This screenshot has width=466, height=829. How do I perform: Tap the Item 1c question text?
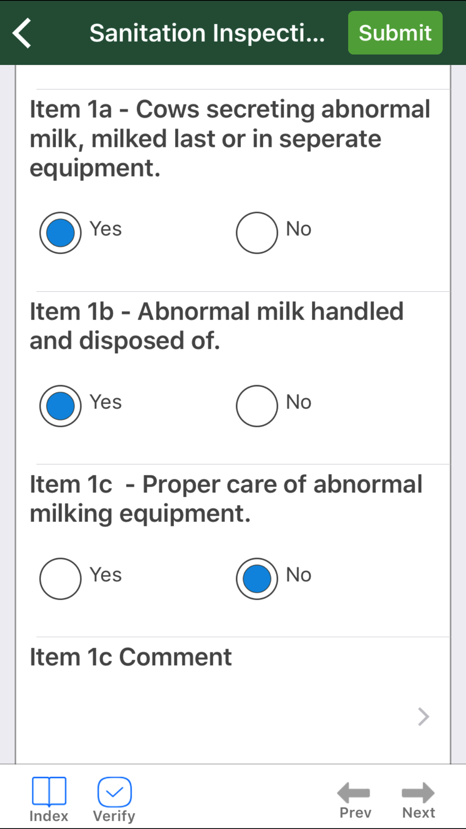(226, 499)
